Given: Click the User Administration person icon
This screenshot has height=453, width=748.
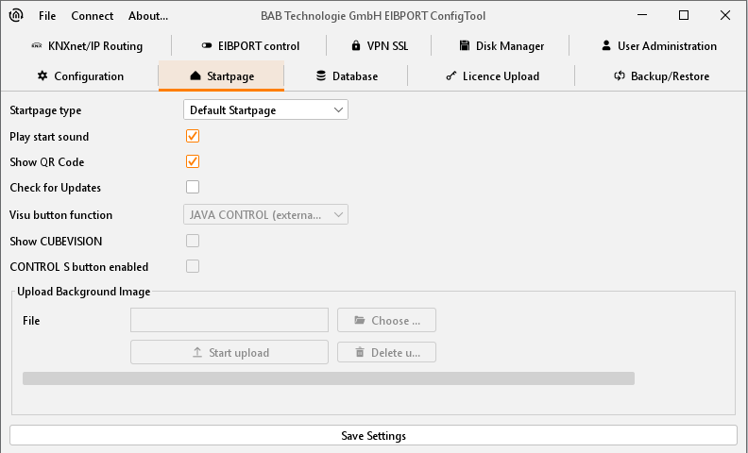Looking at the screenshot, I should tap(606, 46).
